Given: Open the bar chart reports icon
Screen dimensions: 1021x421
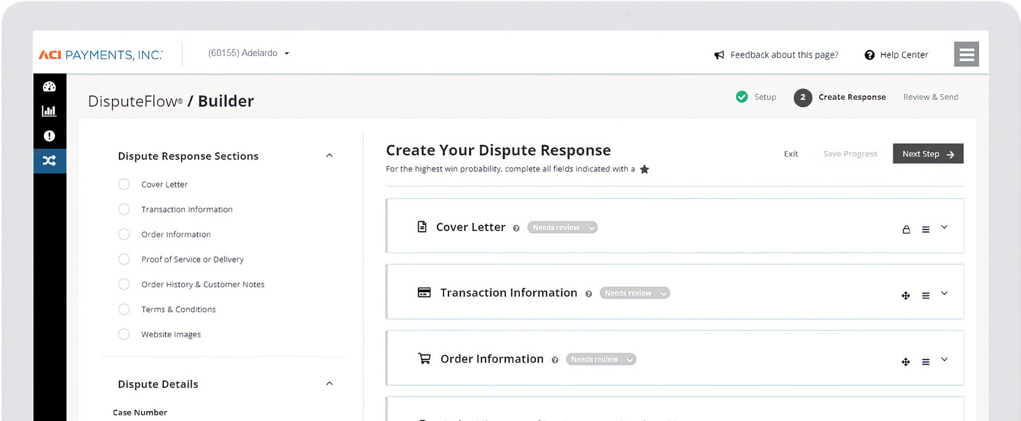Looking at the screenshot, I should pyautogui.click(x=49, y=111).
